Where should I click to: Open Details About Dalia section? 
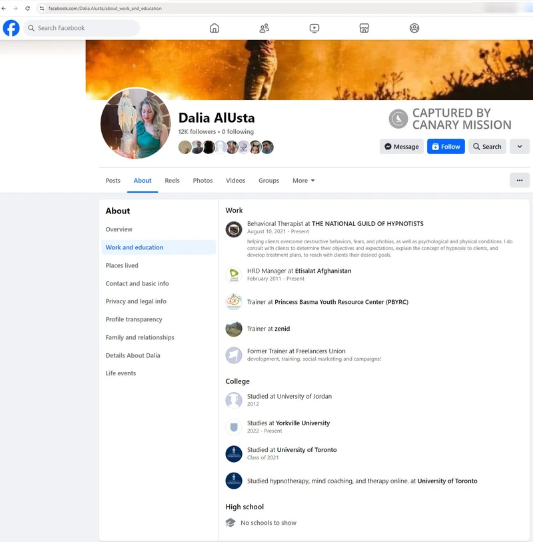pos(159,355)
